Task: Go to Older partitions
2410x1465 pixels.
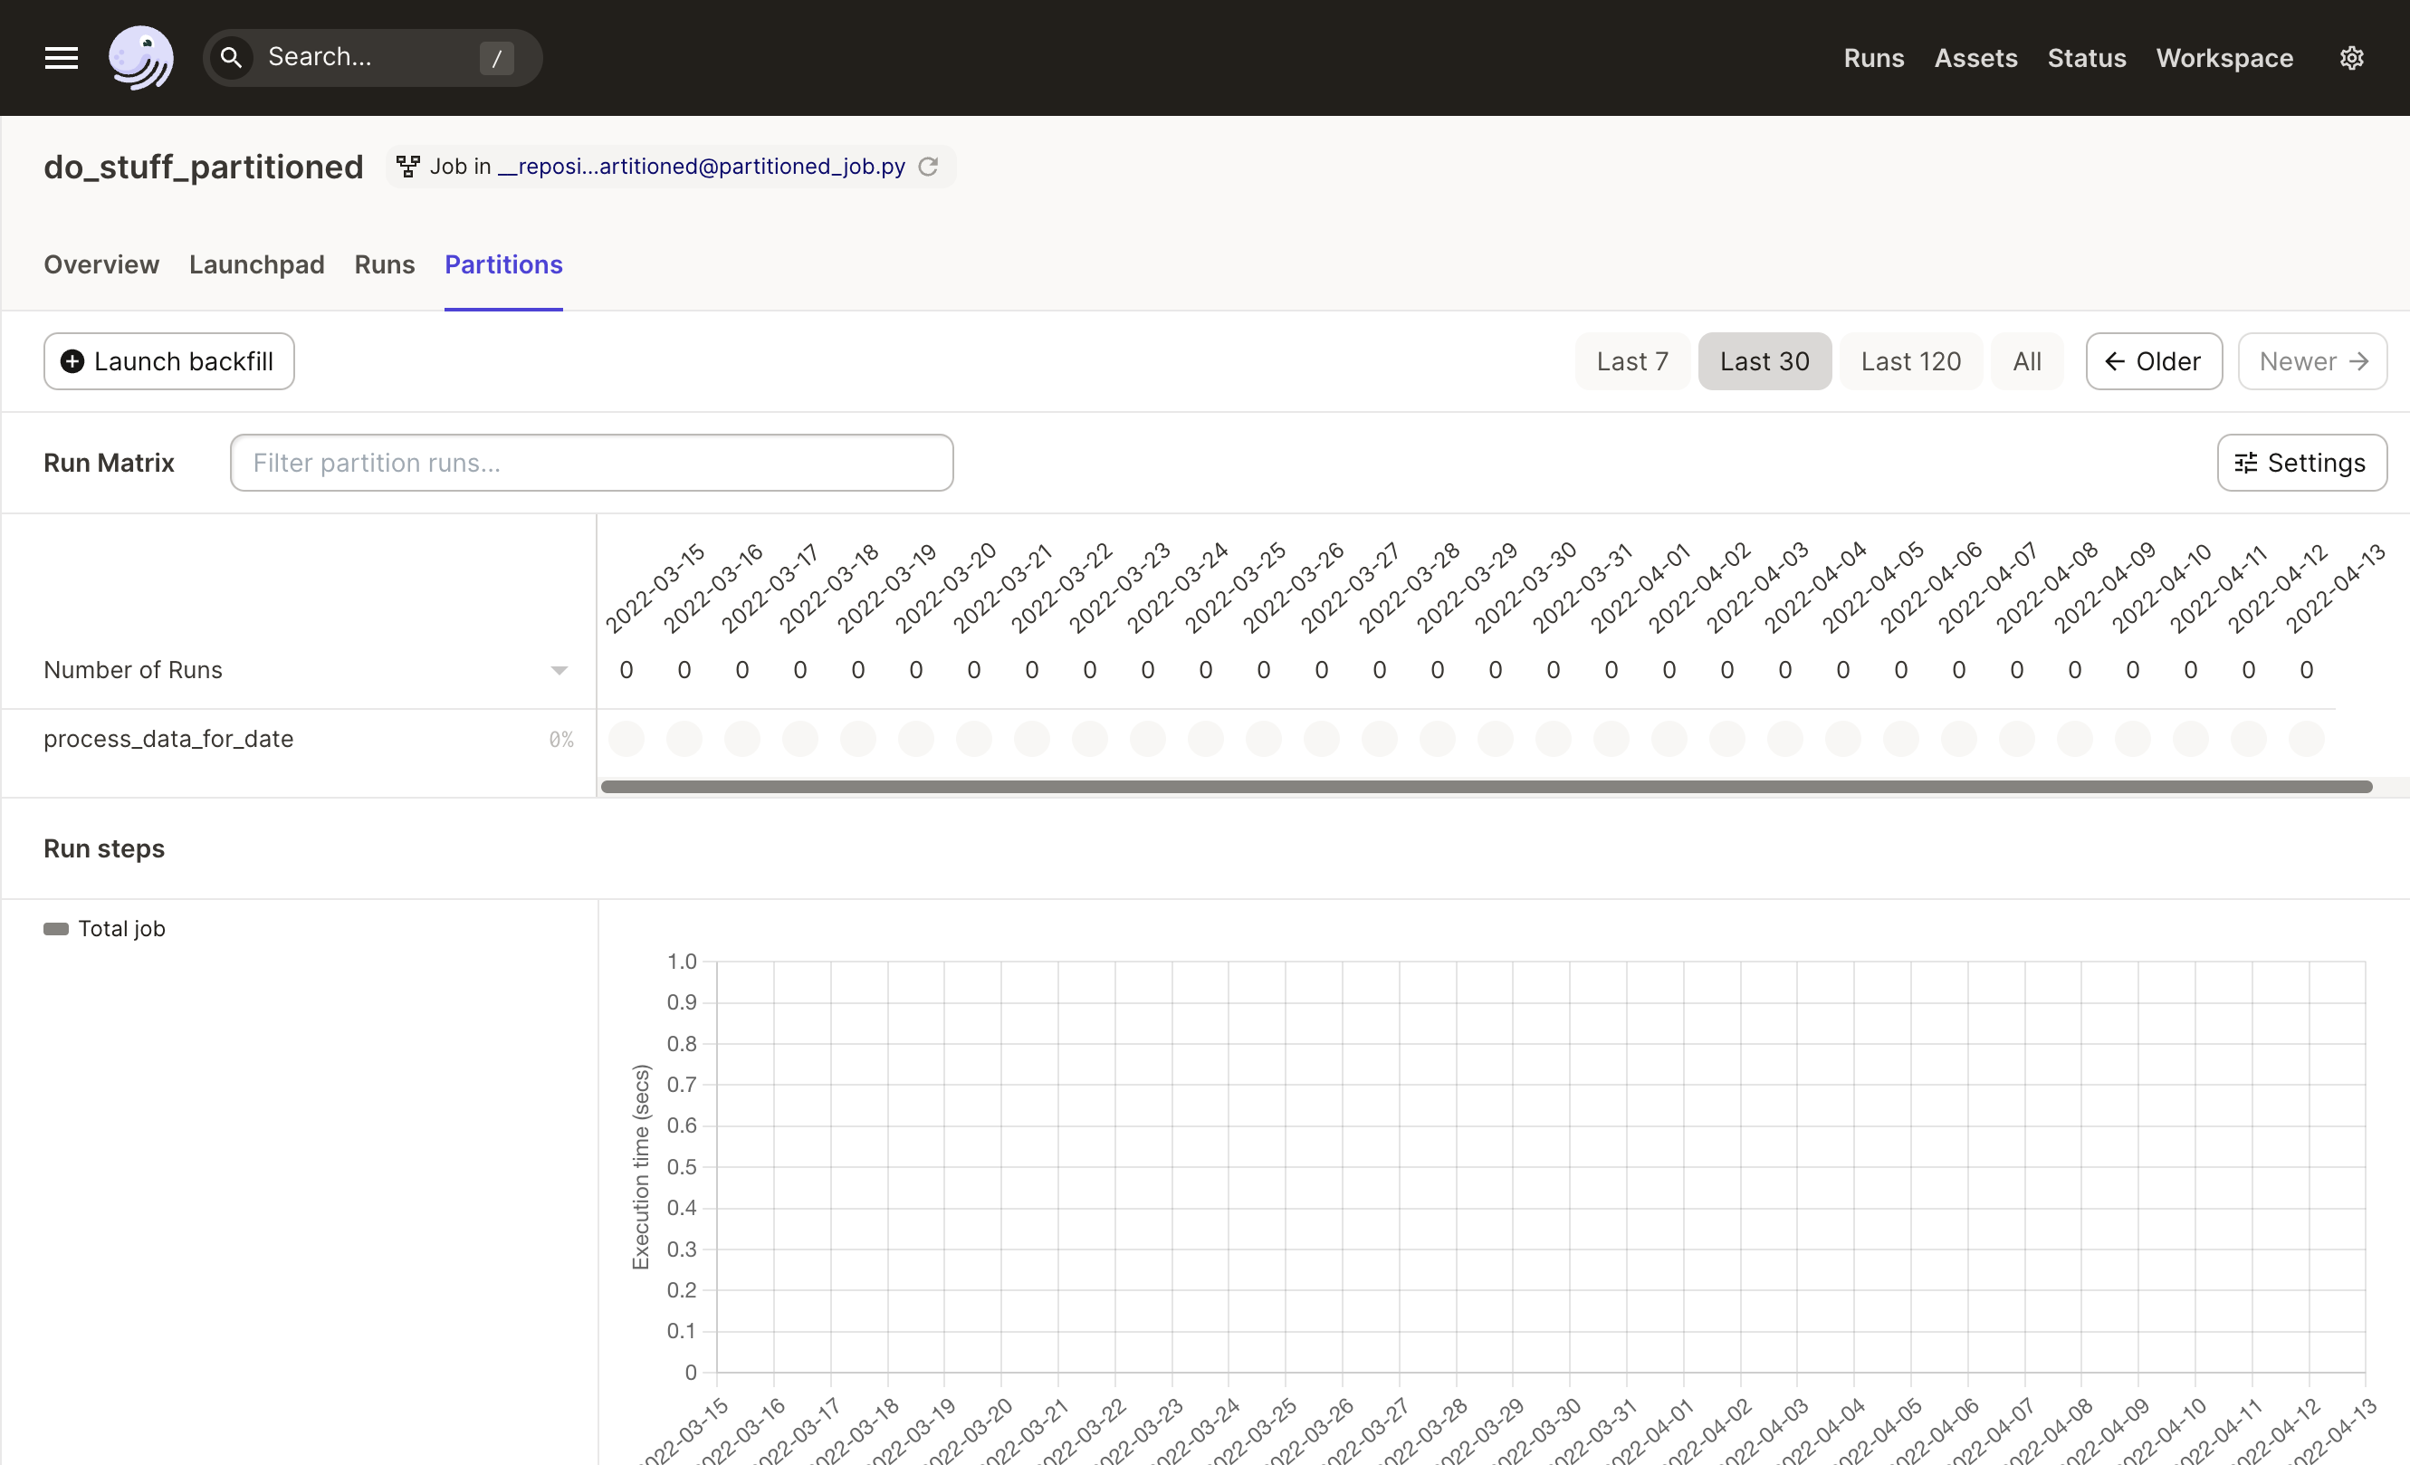Action: point(2153,361)
